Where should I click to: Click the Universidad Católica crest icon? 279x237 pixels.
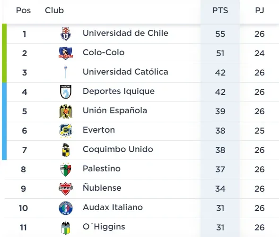coord(66,72)
